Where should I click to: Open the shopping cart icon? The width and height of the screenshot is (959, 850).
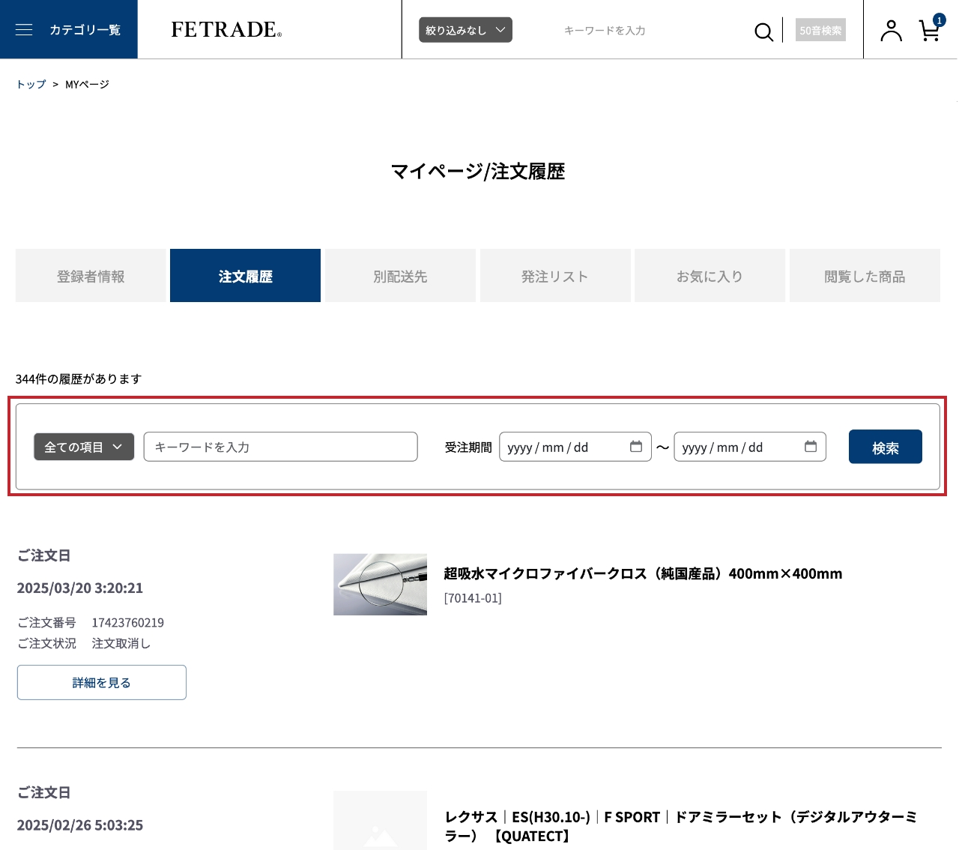click(x=929, y=31)
